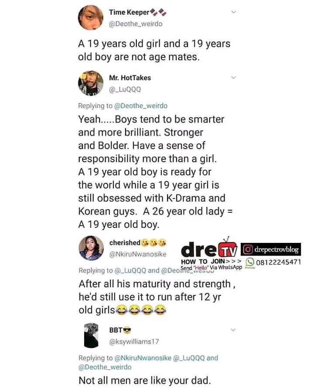
Task: Click the WhatsApp icon beside phone number
Action: click(x=250, y=262)
